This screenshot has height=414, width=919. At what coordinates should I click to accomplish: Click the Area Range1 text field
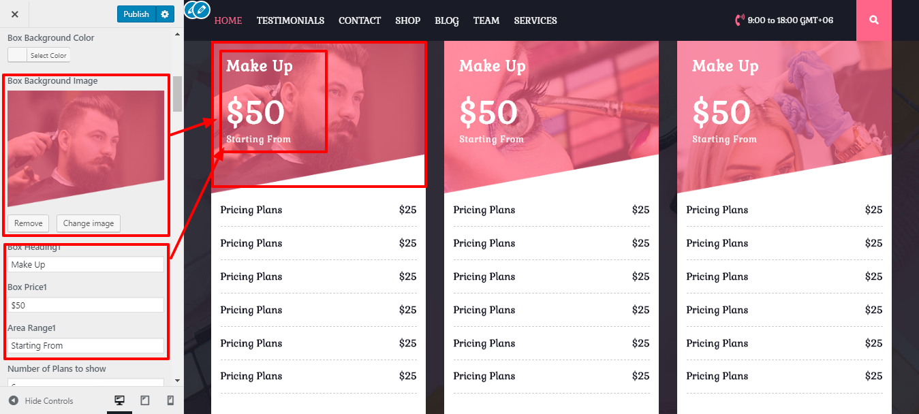pyautogui.click(x=86, y=345)
